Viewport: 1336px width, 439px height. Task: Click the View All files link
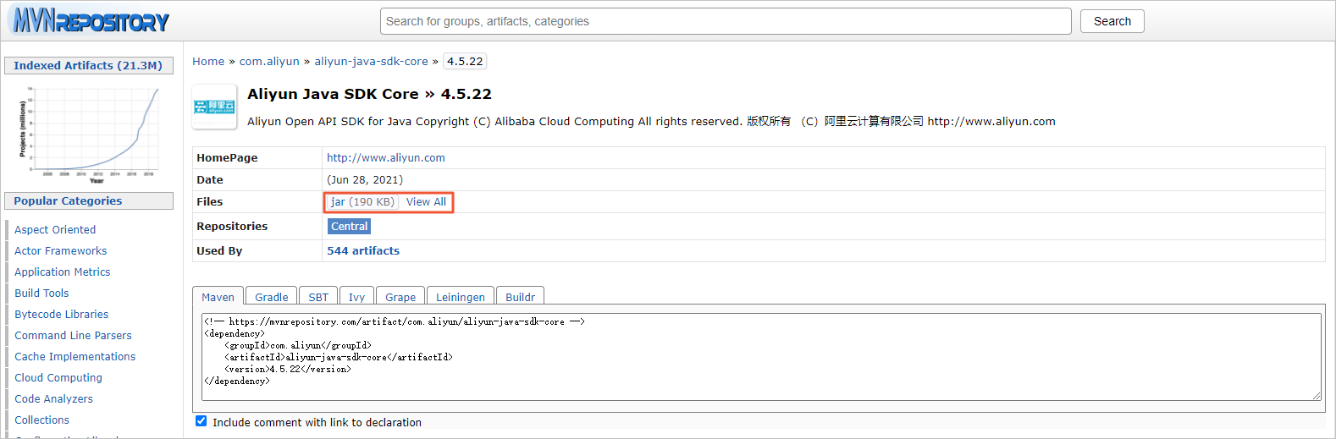426,202
